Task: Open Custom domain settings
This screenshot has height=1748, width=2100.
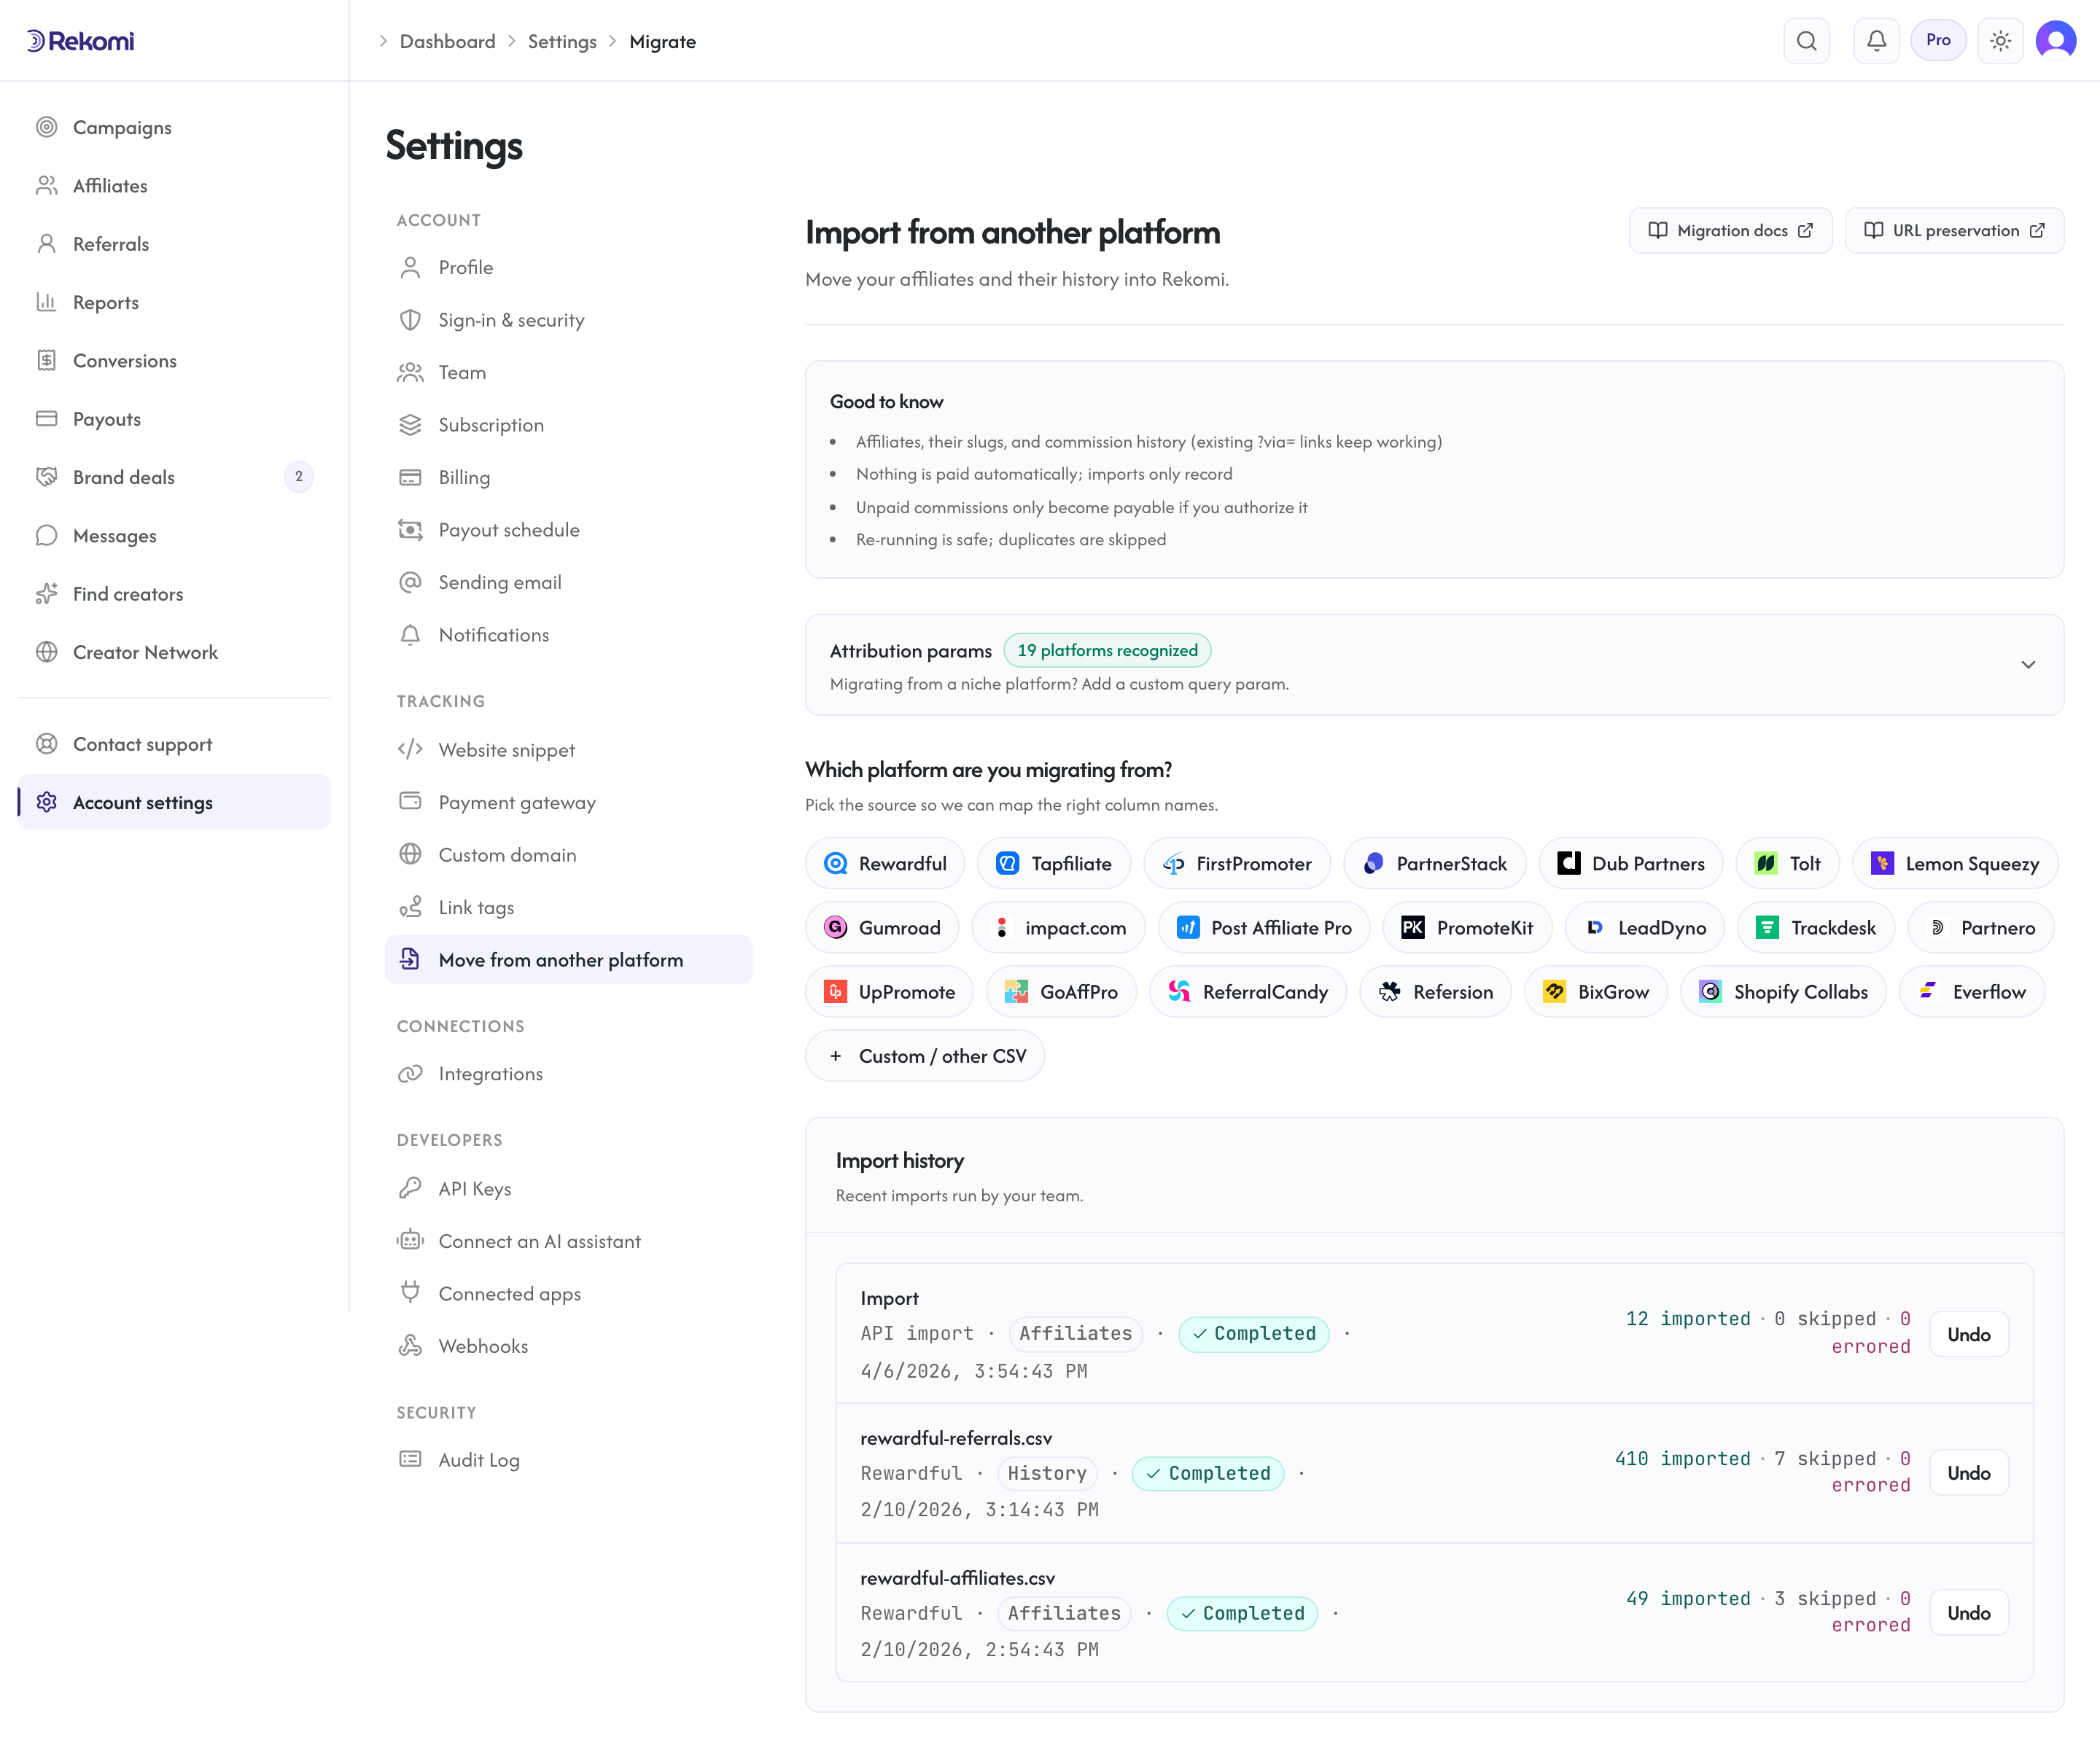Action: click(568, 854)
